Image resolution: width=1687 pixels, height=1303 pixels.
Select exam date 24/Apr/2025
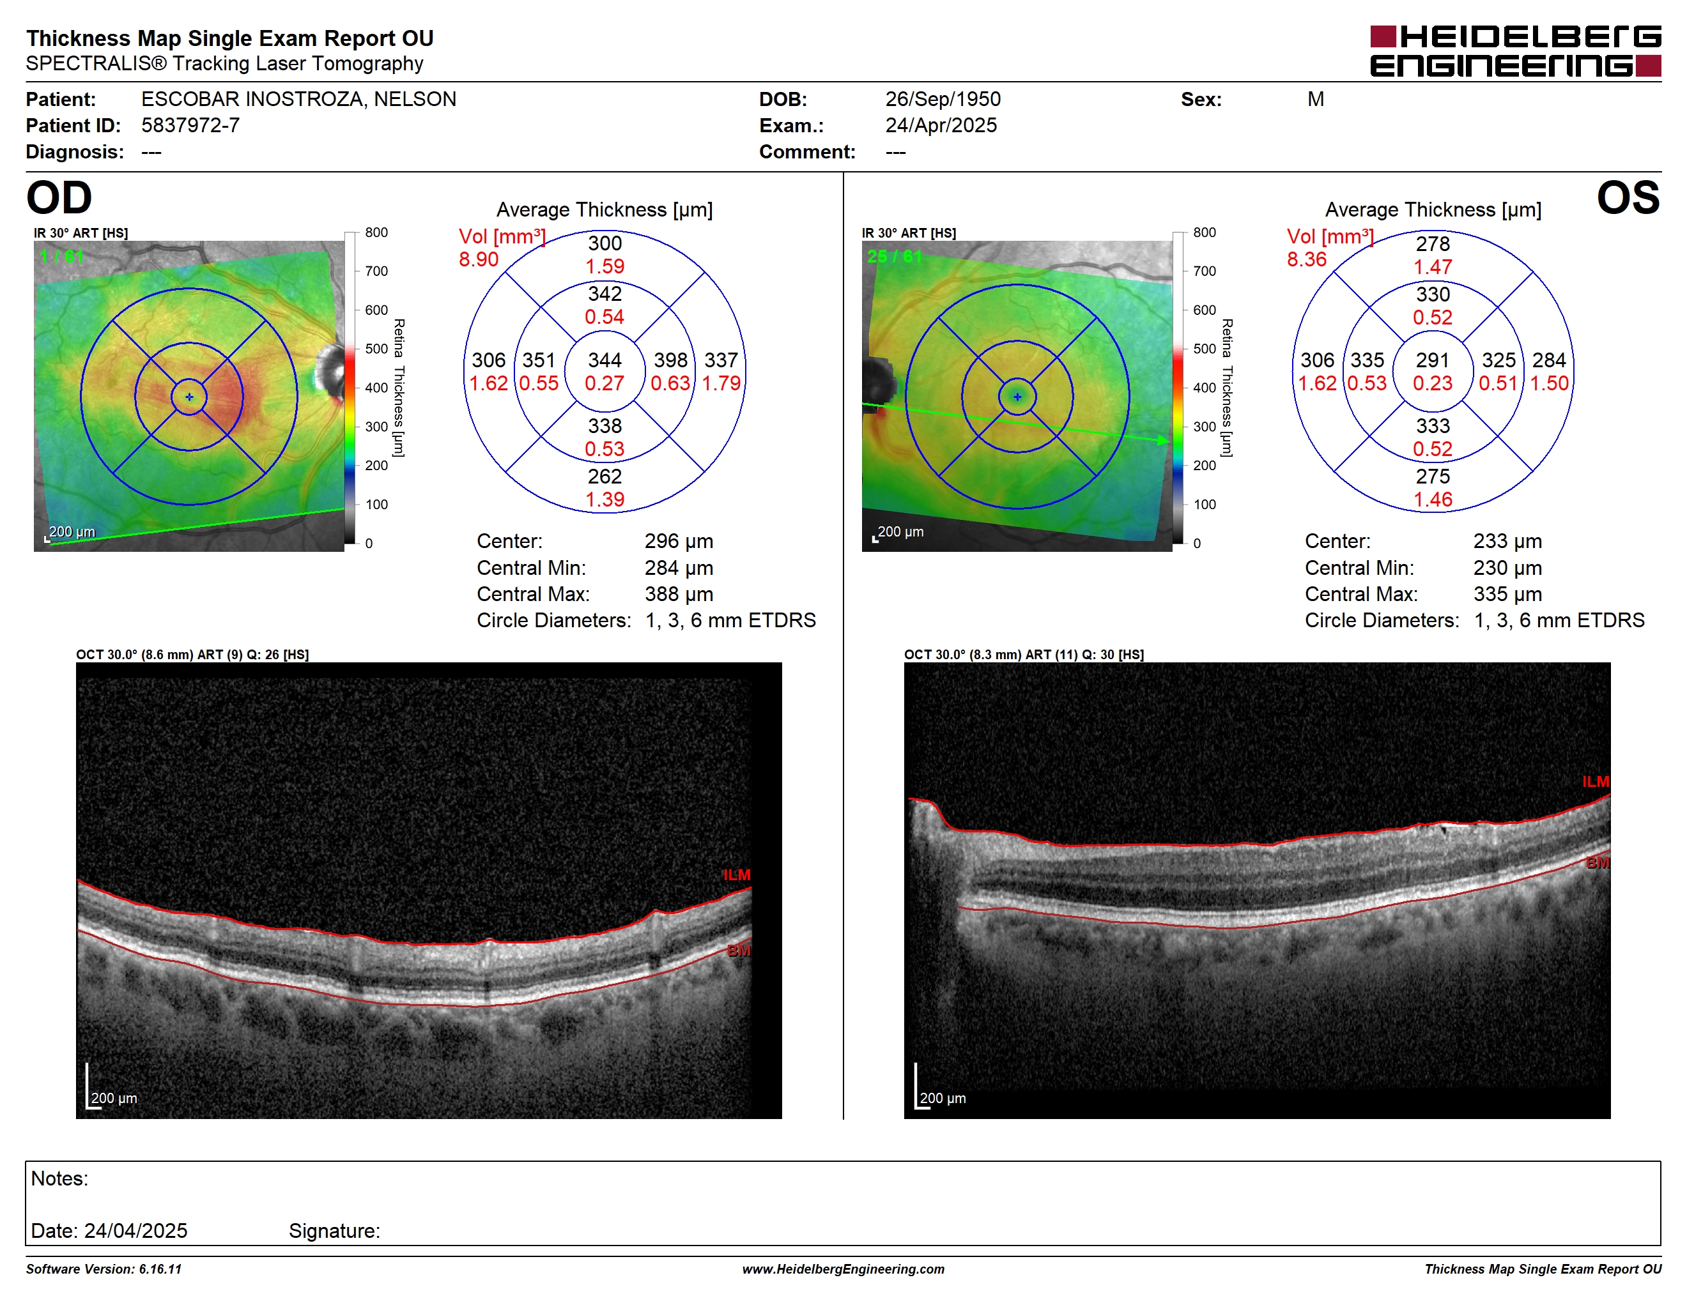[942, 125]
